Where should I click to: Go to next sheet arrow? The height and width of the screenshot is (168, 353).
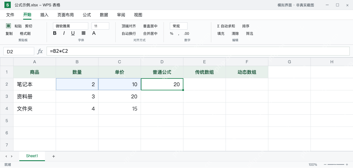(12, 156)
